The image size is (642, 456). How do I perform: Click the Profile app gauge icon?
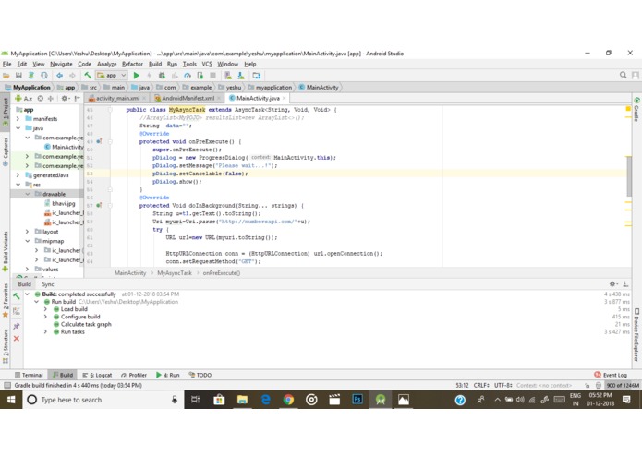point(188,76)
